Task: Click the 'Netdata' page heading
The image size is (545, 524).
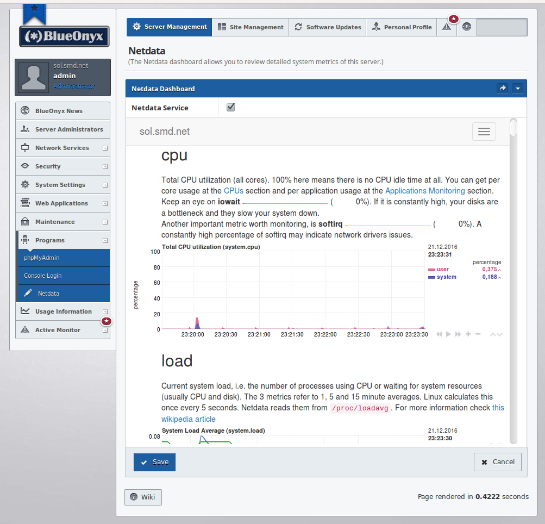Action: (147, 51)
